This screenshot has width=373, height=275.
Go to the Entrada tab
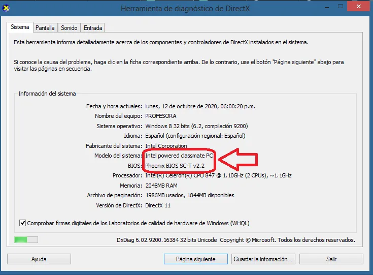coord(93,28)
